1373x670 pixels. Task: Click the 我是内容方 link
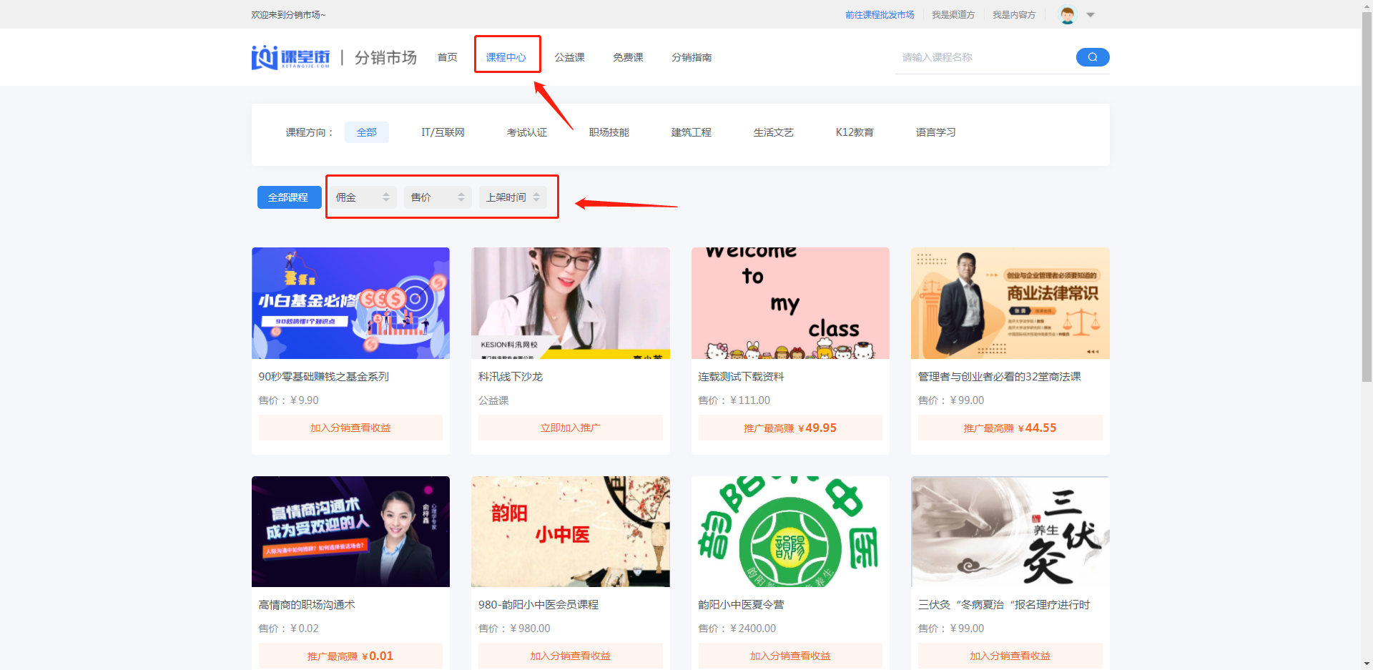pos(1014,15)
